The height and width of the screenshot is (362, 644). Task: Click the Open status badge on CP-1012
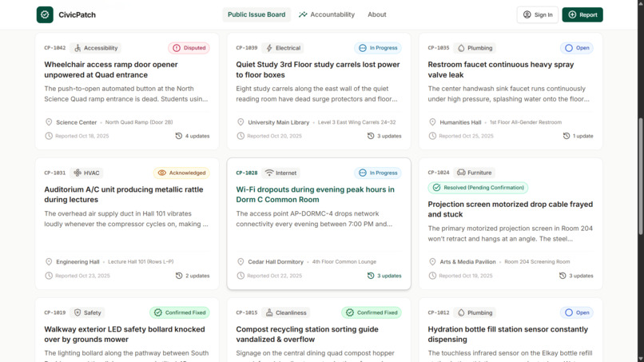click(577, 312)
